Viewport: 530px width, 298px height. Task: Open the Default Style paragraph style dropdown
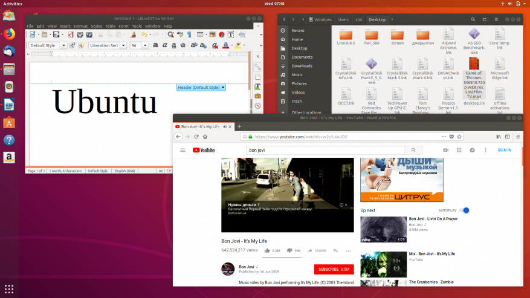click(63, 45)
